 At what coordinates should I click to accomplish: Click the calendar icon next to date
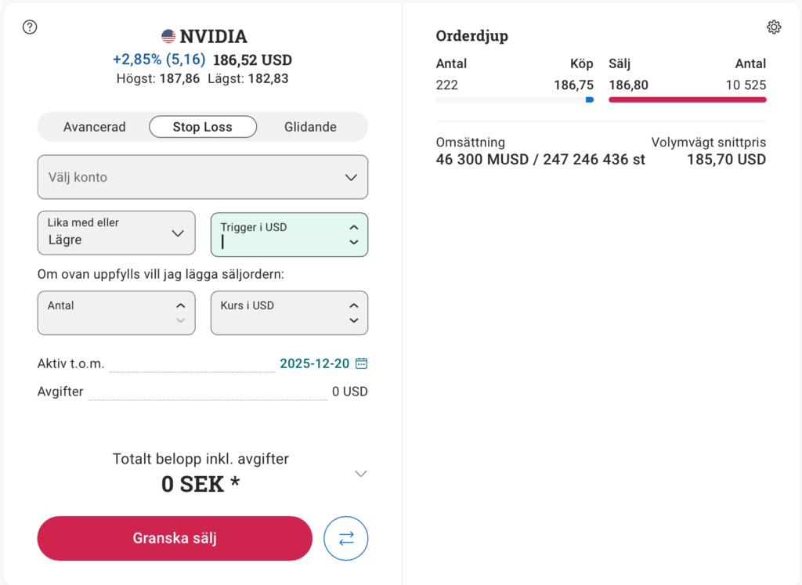pyautogui.click(x=362, y=363)
